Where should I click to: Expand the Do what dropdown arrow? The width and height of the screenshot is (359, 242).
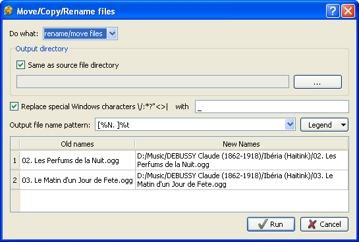(112, 34)
